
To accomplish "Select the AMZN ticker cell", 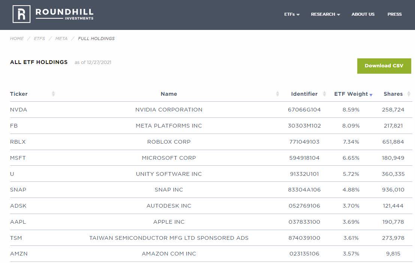I will point(19,254).
